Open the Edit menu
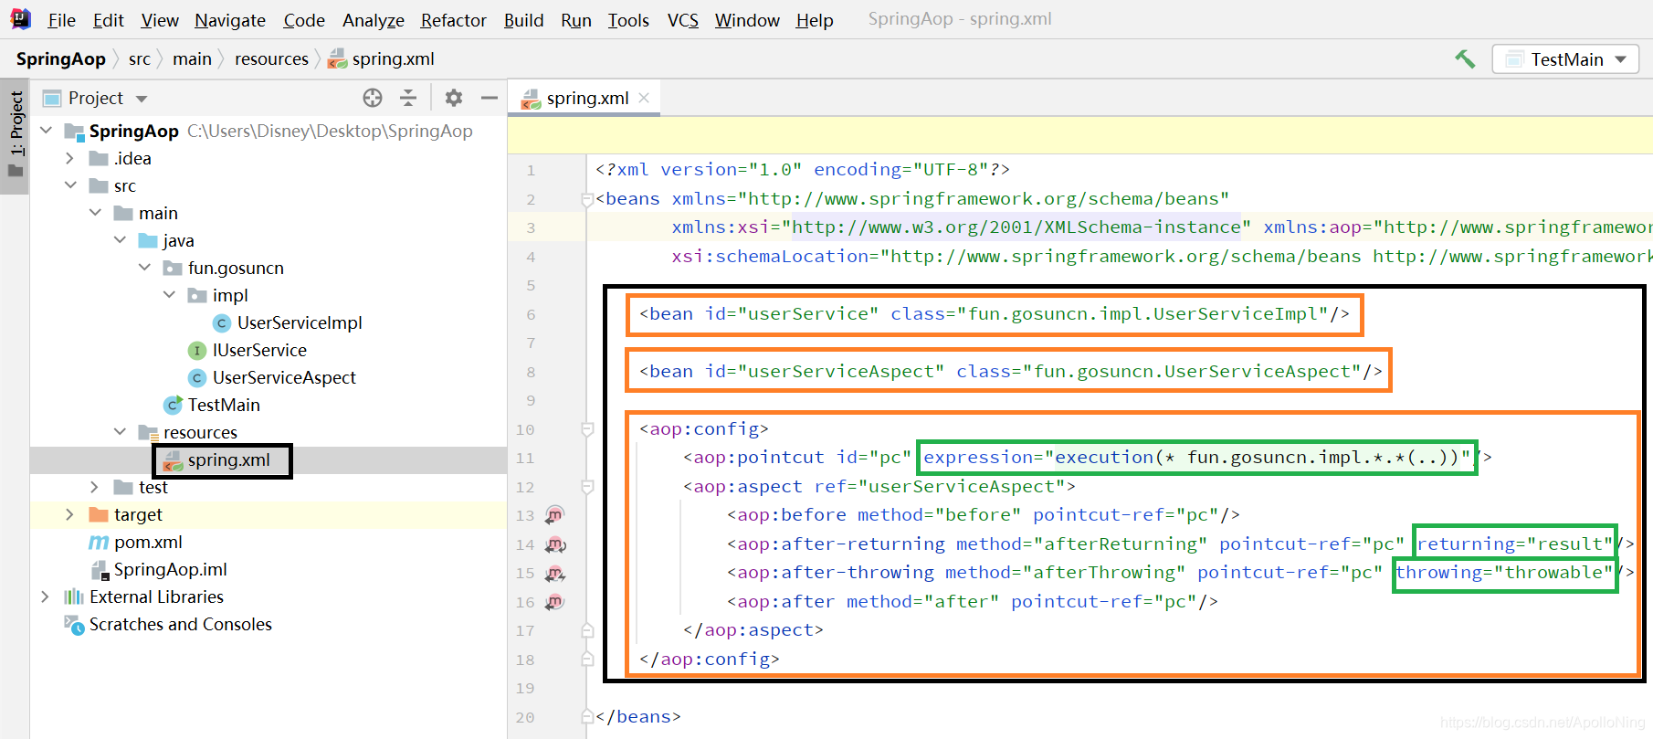The height and width of the screenshot is (739, 1653). click(x=108, y=20)
